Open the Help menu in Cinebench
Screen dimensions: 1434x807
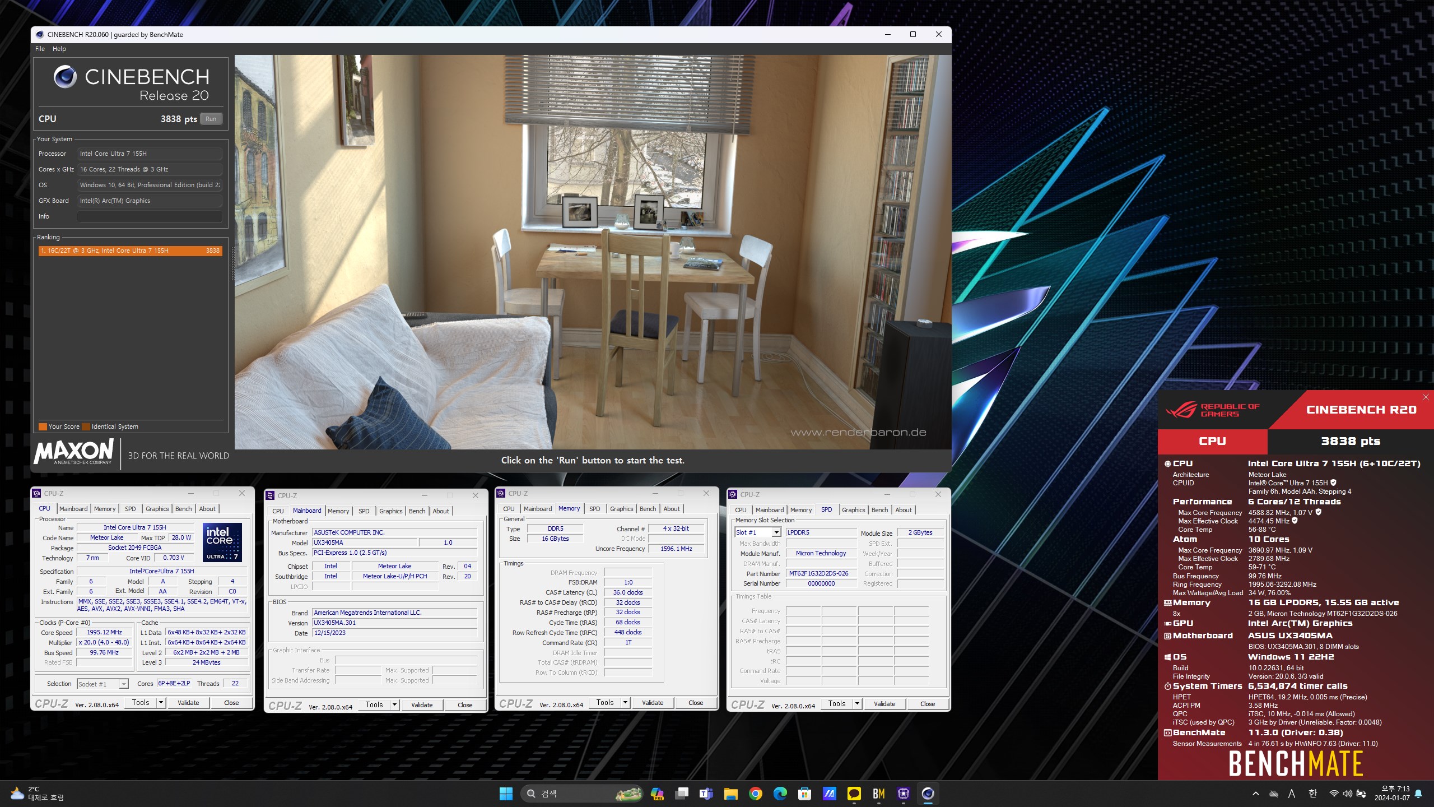[59, 49]
